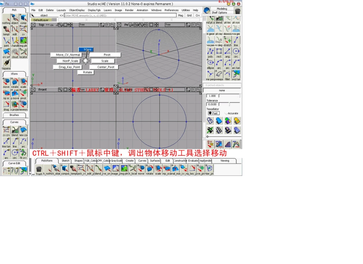Expand the Shelf Options menu
Image resolution: width=363 pixels, height=264 pixels.
click(219, 13)
